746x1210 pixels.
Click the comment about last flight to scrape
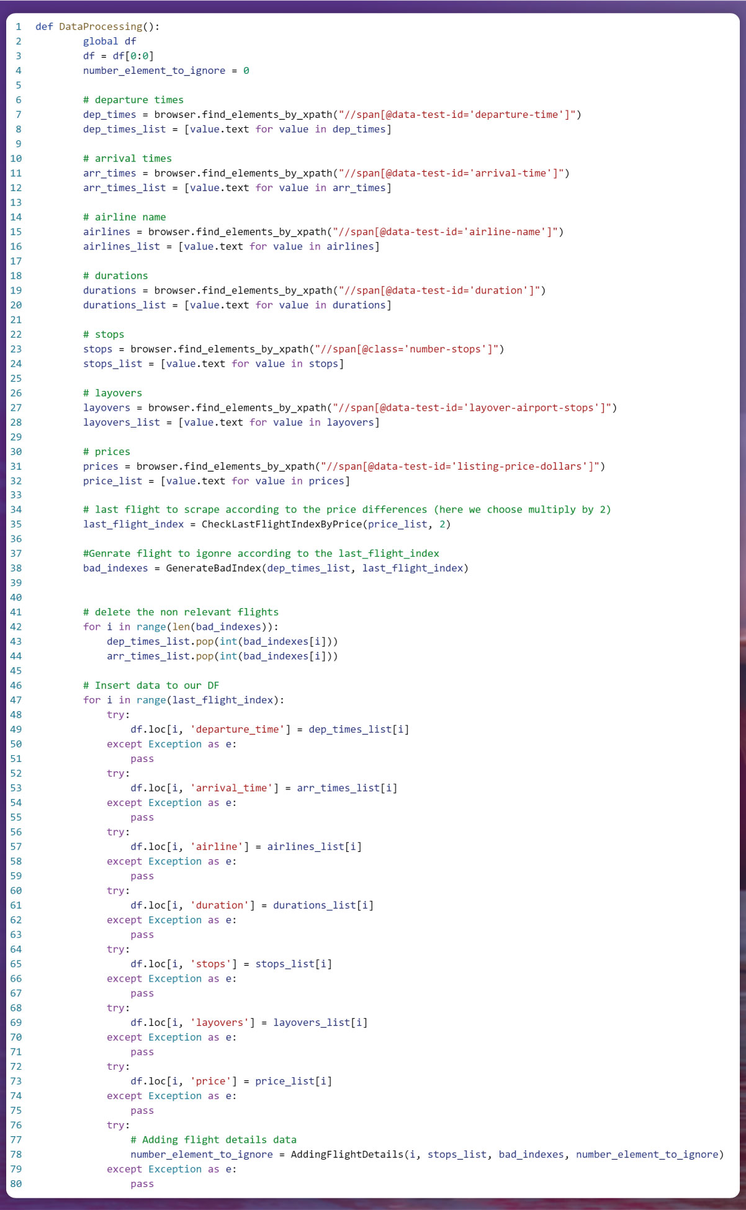347,510
